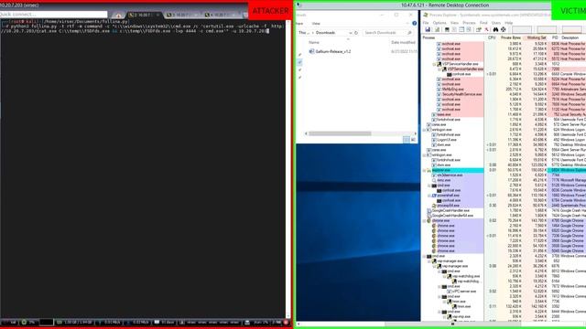Click the Kill Process red X icon
The image size is (586, 329).
486,29
